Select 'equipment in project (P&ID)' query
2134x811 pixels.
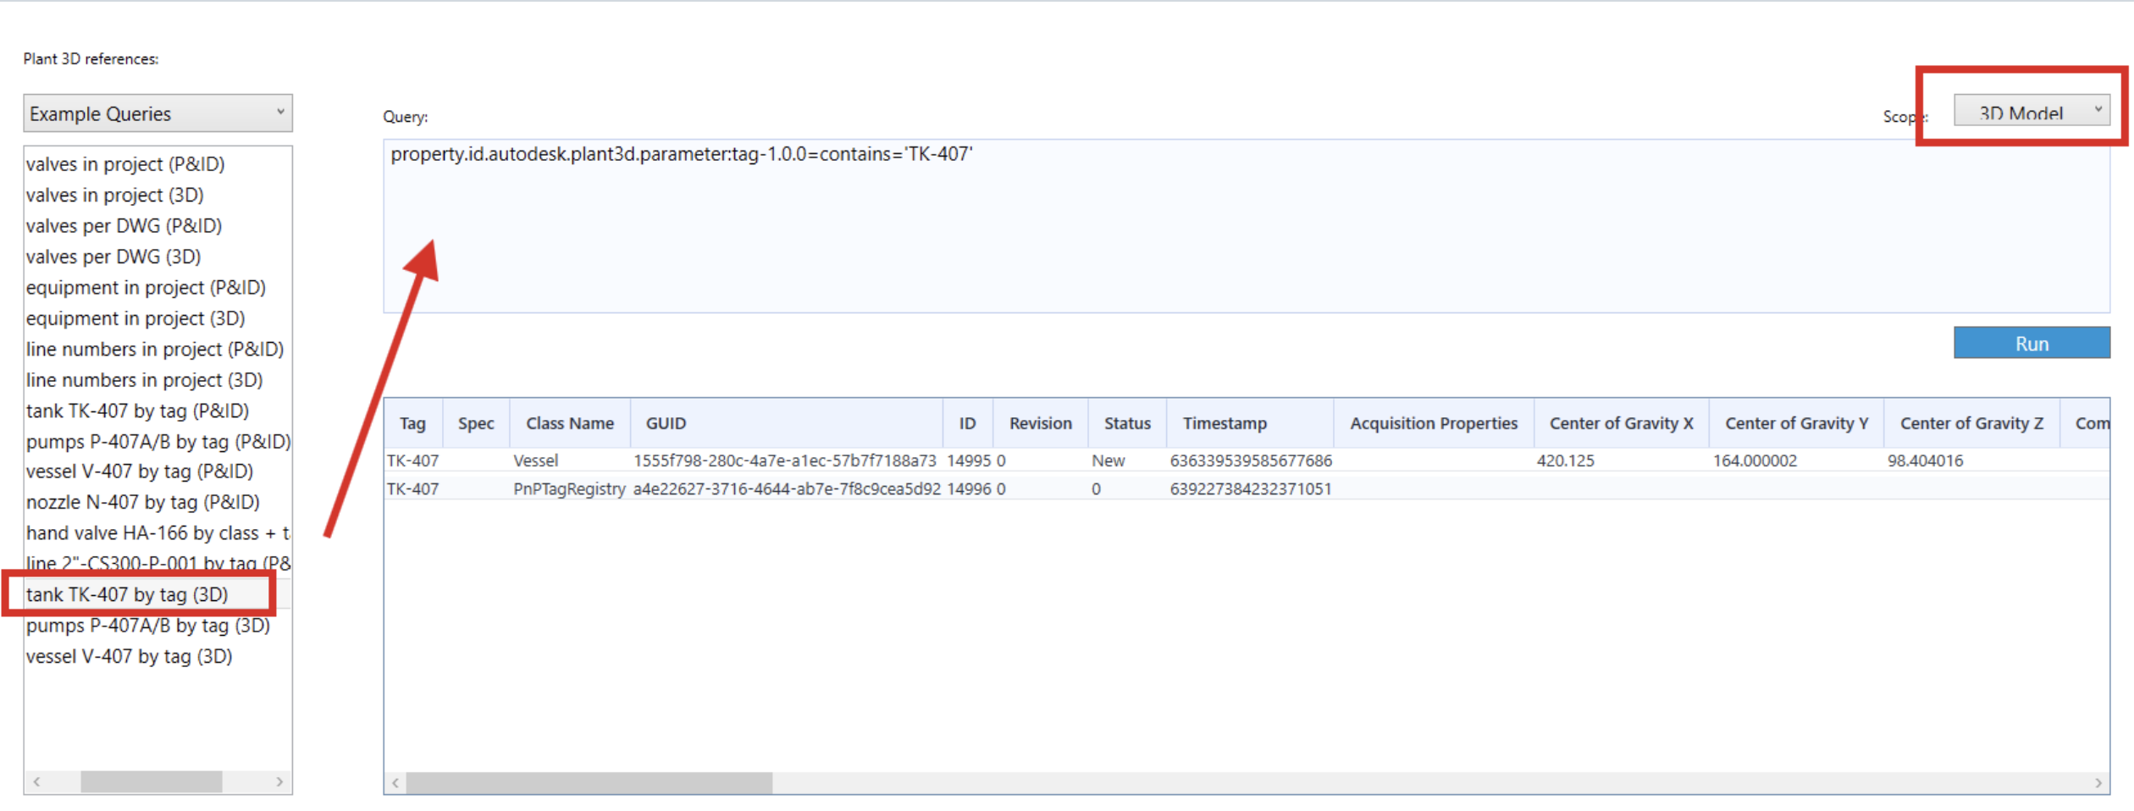coord(146,288)
